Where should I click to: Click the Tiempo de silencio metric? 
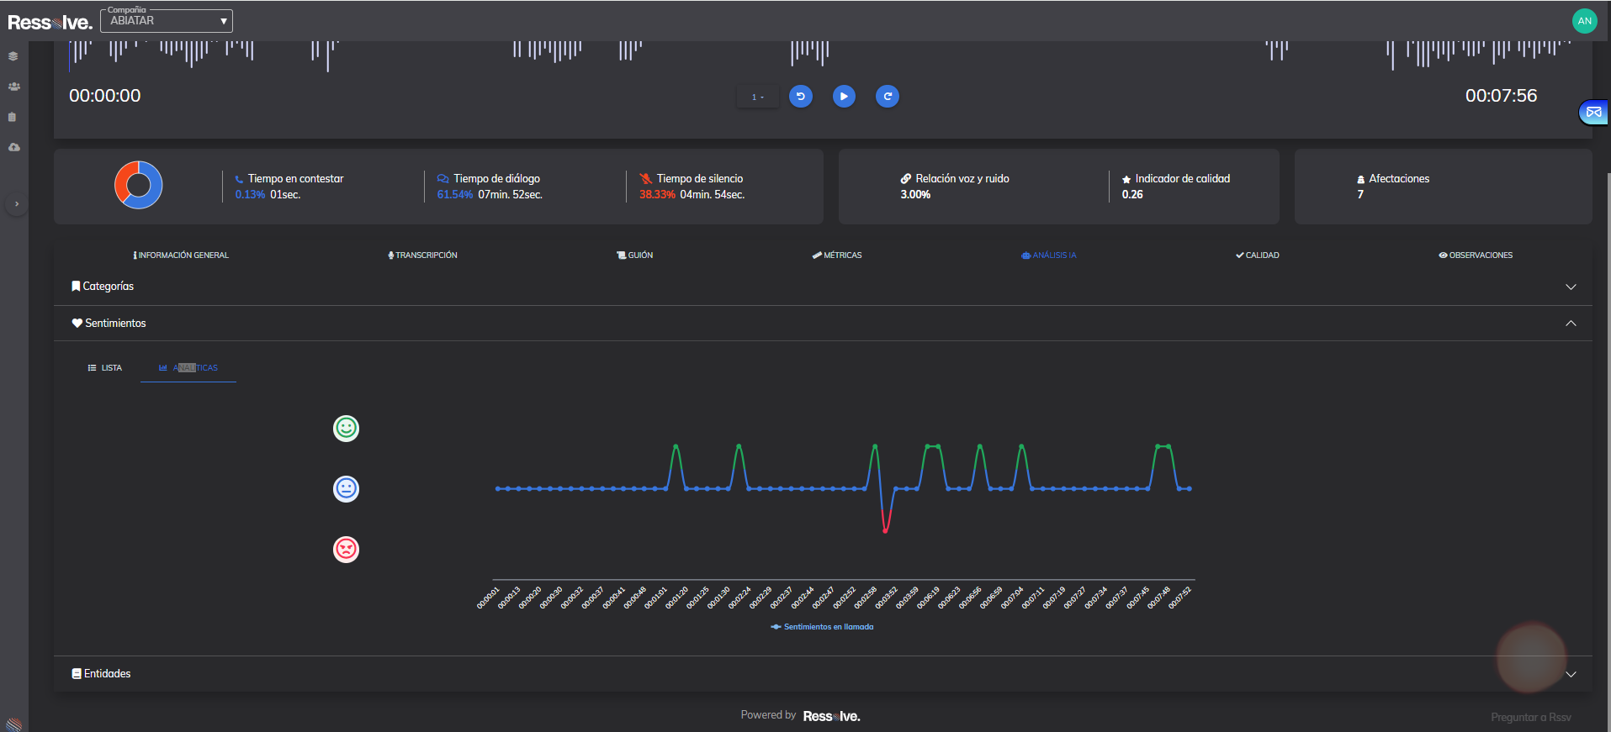coord(692,187)
